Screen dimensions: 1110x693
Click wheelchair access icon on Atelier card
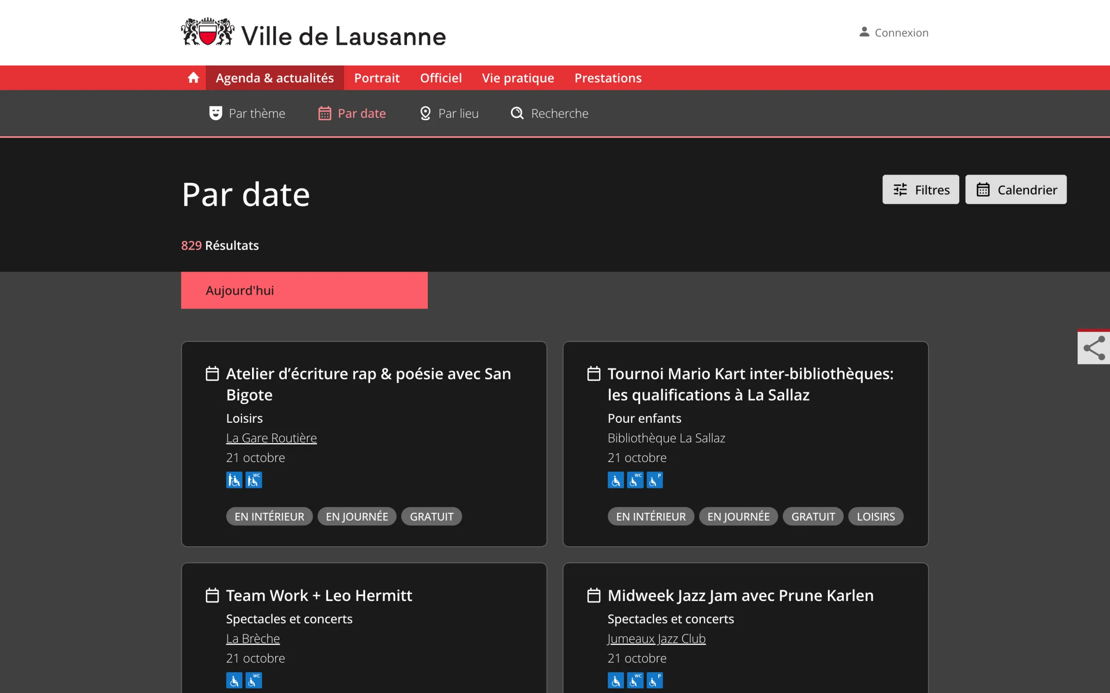click(x=234, y=480)
